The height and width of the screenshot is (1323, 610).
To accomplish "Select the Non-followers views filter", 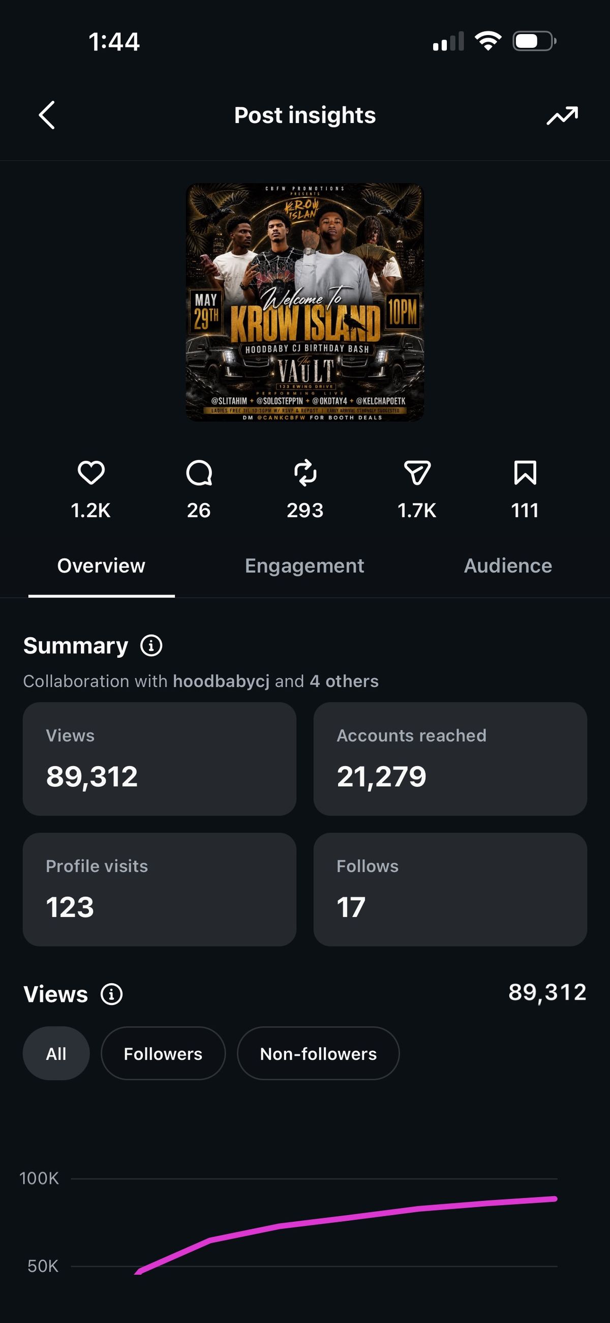I will 318,1053.
